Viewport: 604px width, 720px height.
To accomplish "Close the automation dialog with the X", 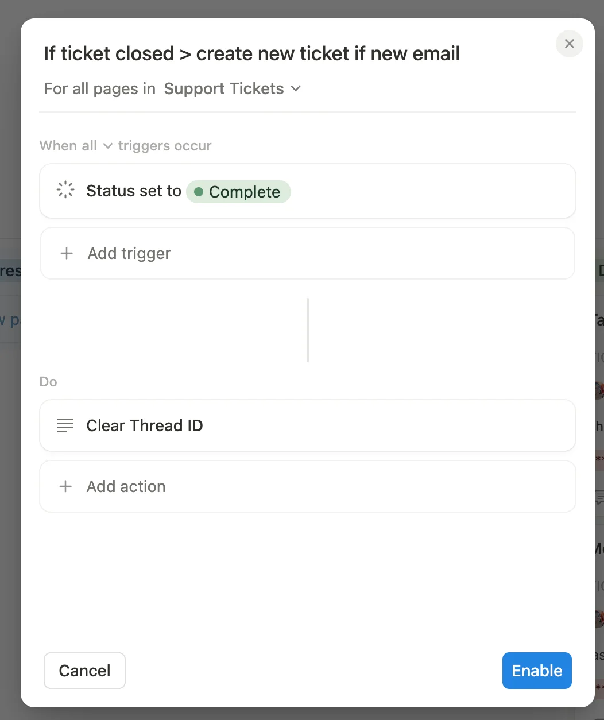I will (569, 44).
